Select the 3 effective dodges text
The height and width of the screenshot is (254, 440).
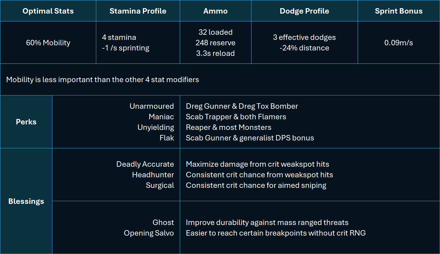(x=304, y=37)
